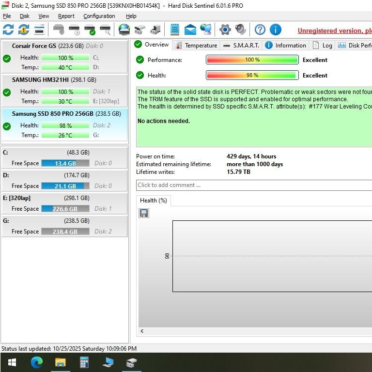Open help question mark icon
372x372 pixels.
pyautogui.click(x=260, y=30)
